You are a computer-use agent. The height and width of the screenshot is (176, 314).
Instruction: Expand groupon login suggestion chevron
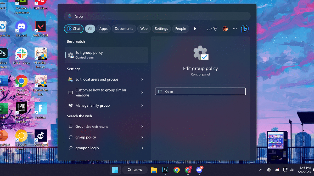pos(142,148)
